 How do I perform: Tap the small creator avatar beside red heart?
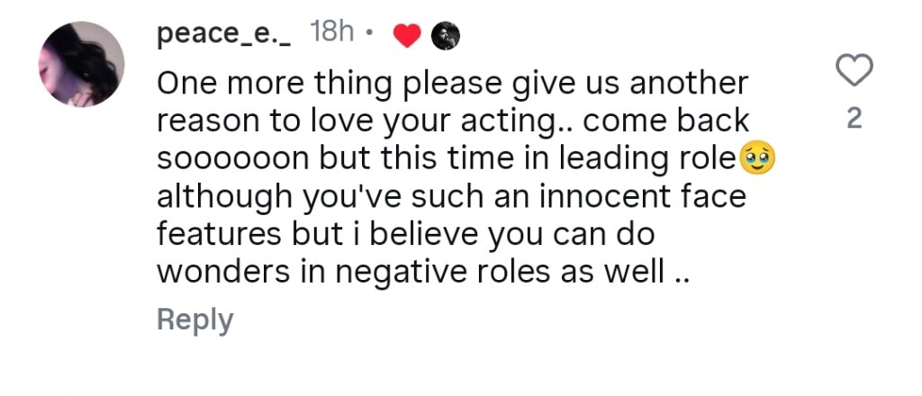pos(446,35)
